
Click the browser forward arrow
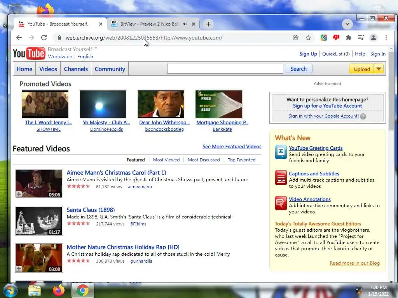pyautogui.click(x=31, y=38)
